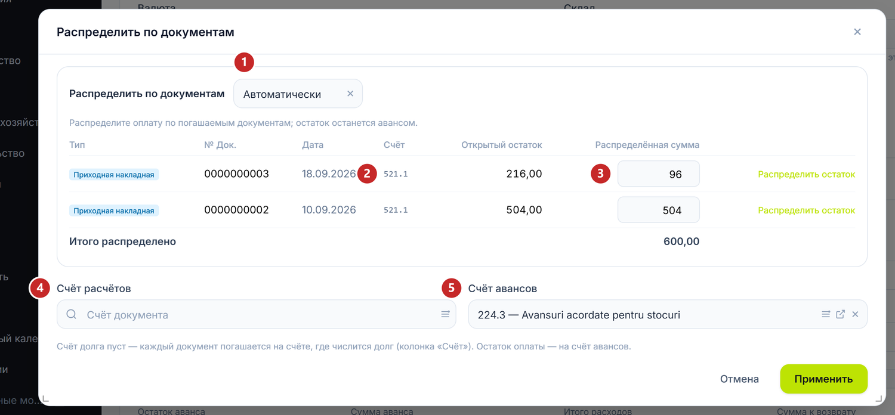Click the Счёт авансов field with 224.3

click(668, 314)
